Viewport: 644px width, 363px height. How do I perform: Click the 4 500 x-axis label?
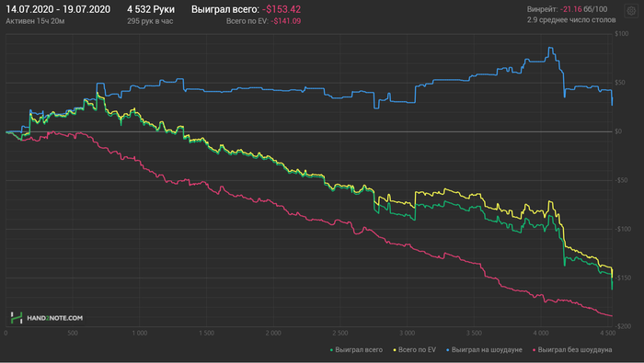(608, 333)
